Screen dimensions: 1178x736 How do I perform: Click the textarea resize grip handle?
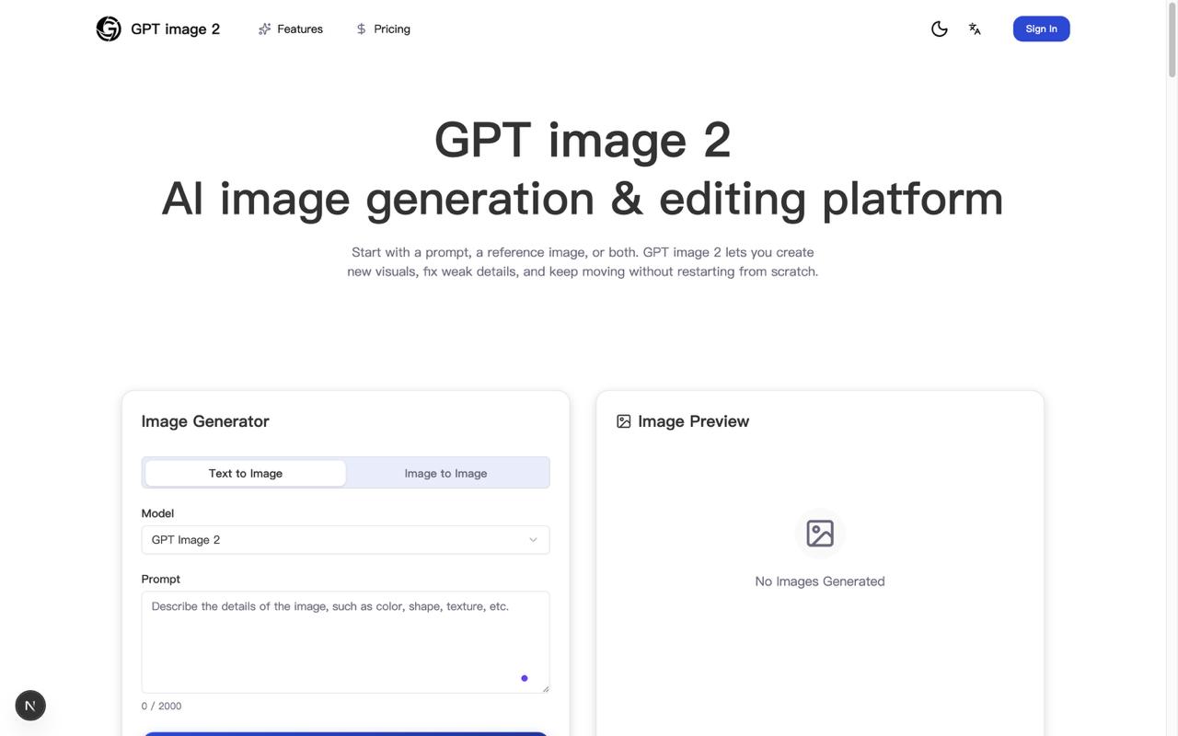point(546,689)
